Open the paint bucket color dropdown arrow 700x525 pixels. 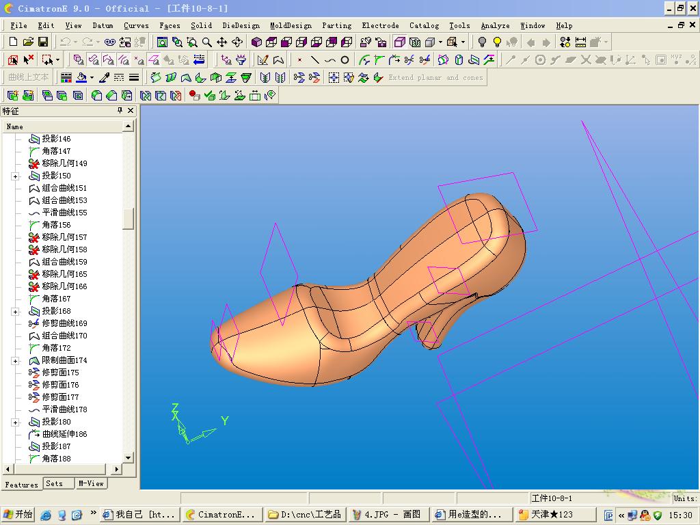(x=92, y=77)
